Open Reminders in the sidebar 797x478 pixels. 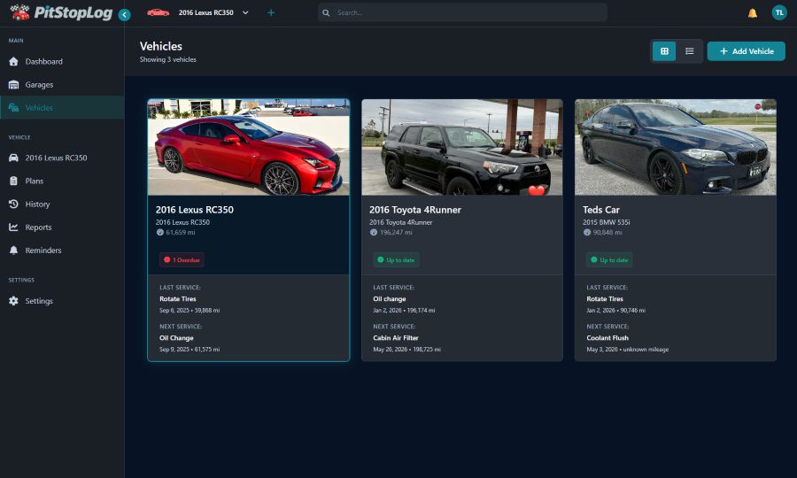click(62, 251)
